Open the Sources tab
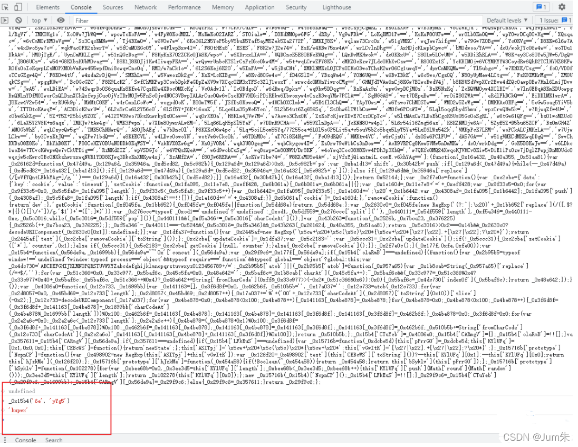578x447 pixels. click(x=113, y=7)
